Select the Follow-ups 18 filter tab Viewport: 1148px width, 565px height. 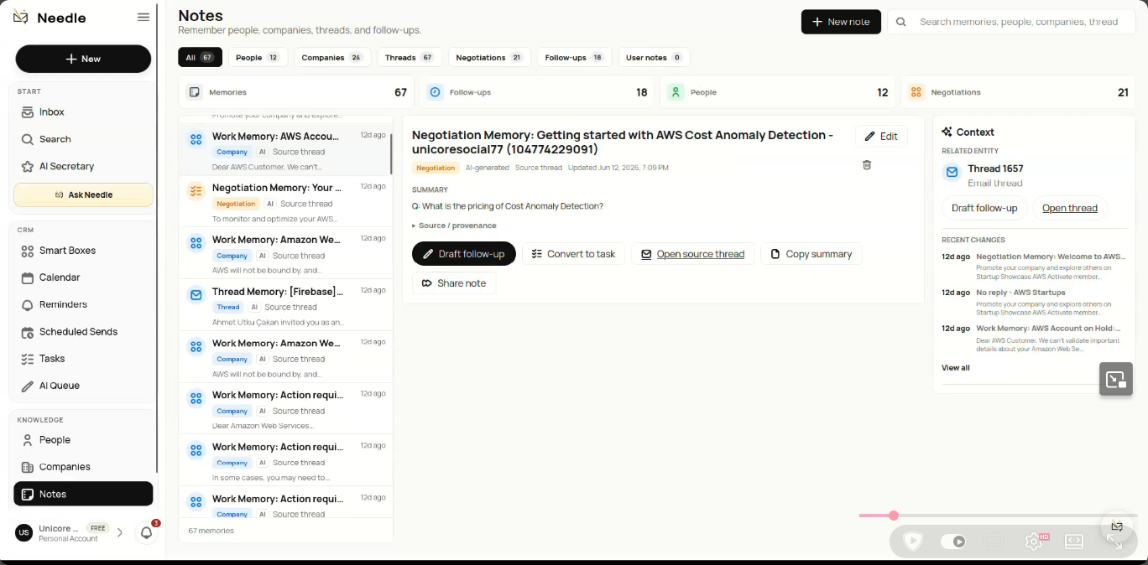point(575,58)
